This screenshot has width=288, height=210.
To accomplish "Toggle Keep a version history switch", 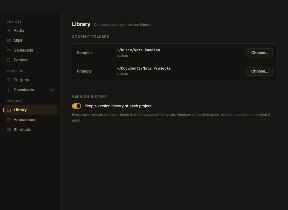I will [x=76, y=106].
